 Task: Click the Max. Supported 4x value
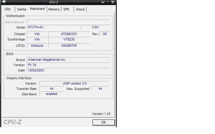point(100,89)
